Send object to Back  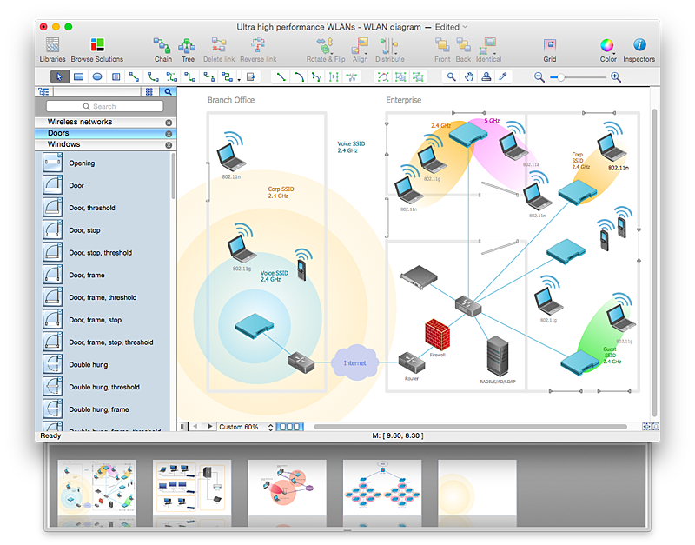pyautogui.click(x=463, y=50)
